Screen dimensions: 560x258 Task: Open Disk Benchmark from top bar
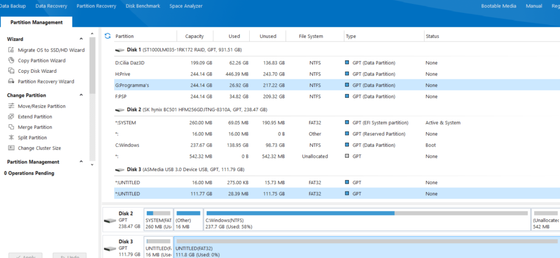click(x=142, y=6)
